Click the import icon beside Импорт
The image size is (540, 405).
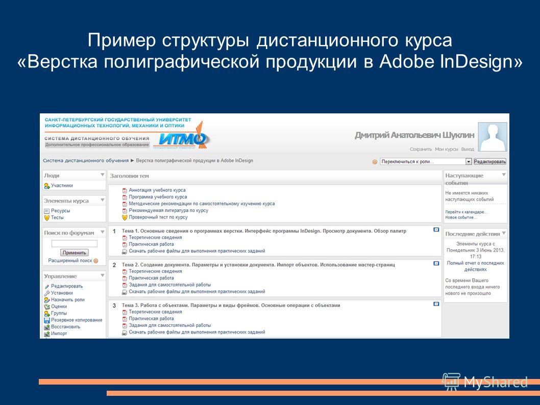47,333
